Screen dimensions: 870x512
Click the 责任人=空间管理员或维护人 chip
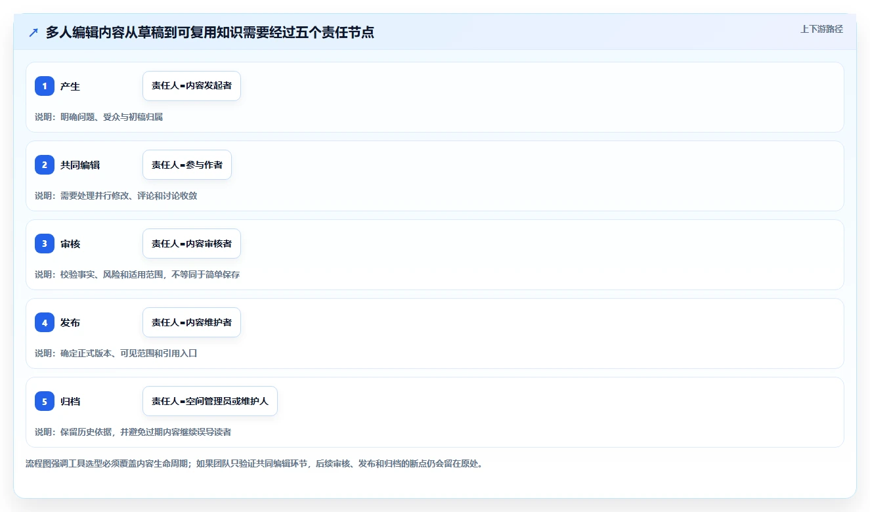210,401
